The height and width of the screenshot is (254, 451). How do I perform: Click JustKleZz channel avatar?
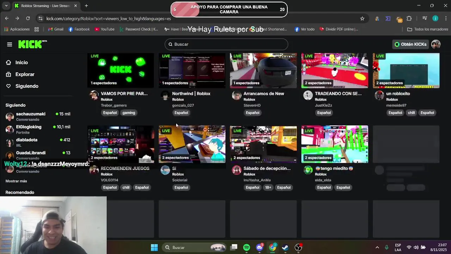[308, 95]
